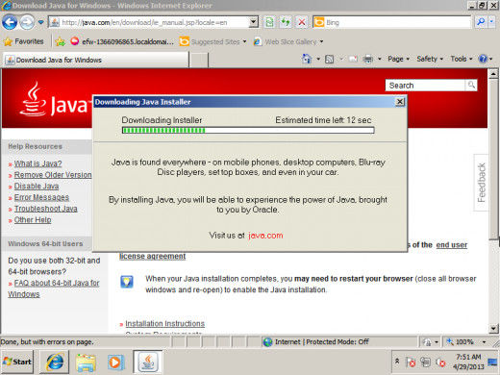
Task: Click the Refresh green arrows icon
Action: (286, 22)
